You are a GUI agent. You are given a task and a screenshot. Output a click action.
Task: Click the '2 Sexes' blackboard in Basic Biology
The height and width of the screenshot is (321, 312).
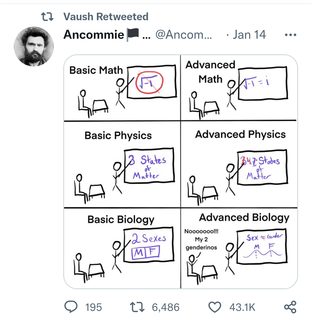[149, 244]
